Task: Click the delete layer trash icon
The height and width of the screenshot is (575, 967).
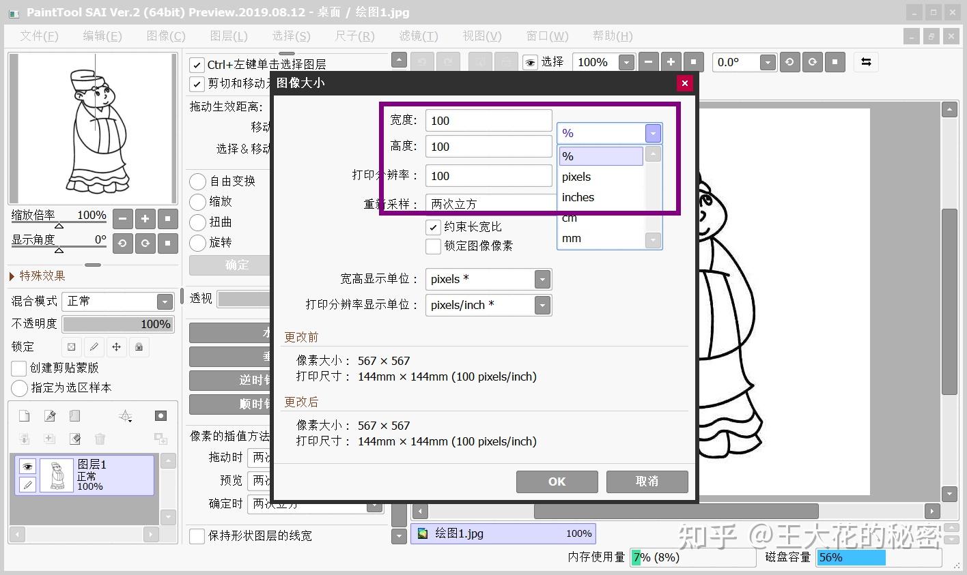Action: coord(100,439)
